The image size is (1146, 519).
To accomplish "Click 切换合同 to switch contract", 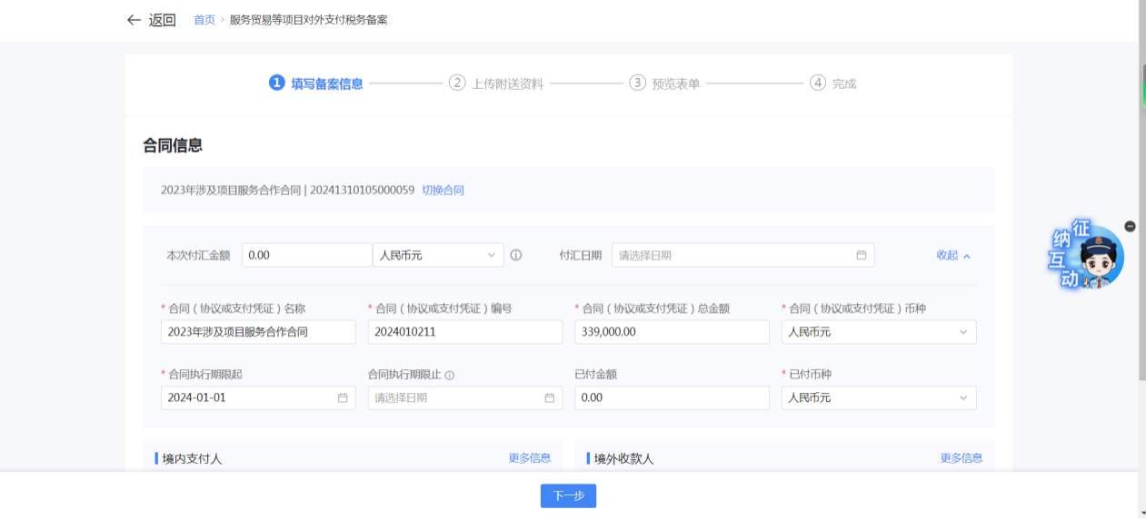I will (443, 191).
